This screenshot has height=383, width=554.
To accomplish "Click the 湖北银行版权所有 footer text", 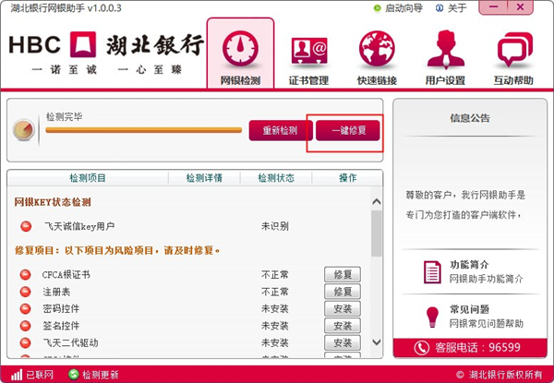I will point(500,375).
